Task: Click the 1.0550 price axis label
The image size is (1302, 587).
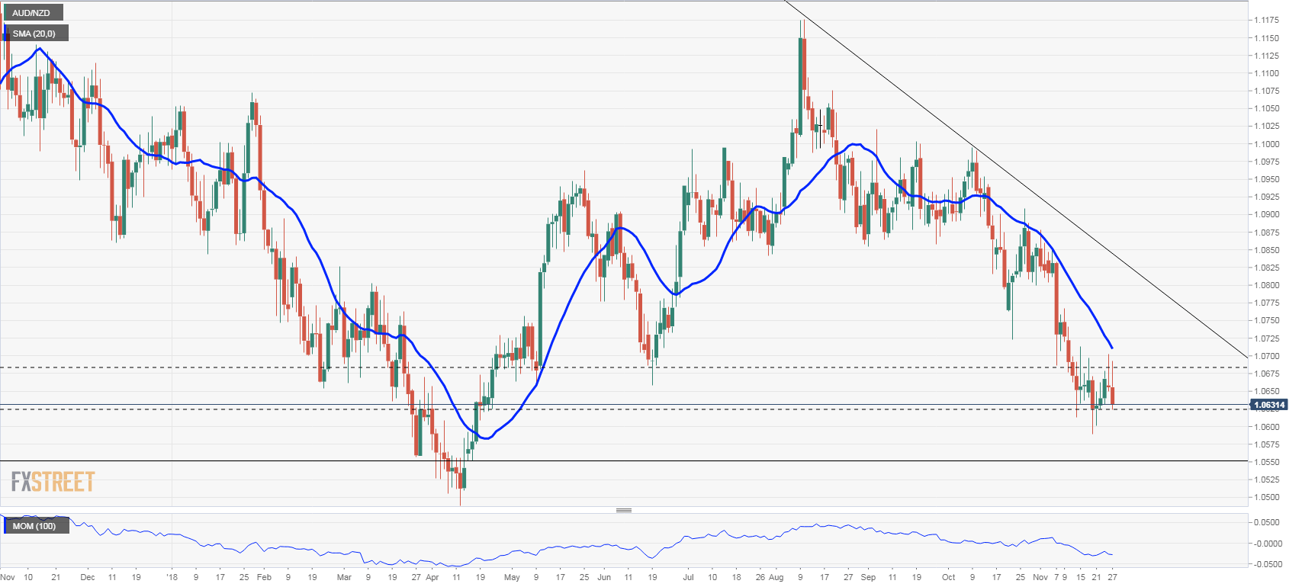Action: 1266,462
